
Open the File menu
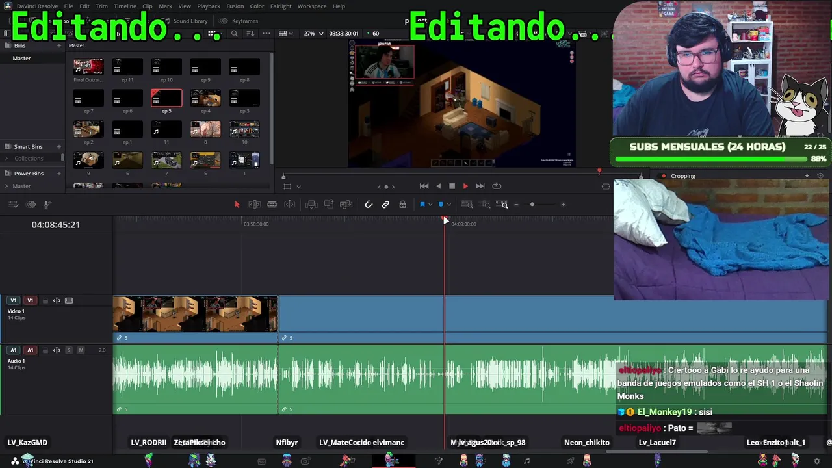(x=68, y=6)
